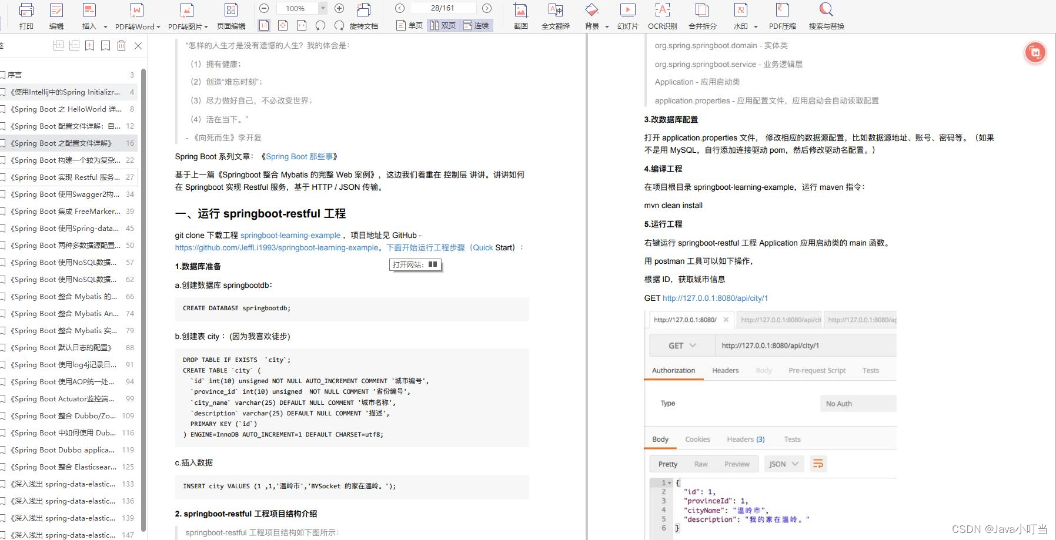Toggle 双页 double page view

443,25
